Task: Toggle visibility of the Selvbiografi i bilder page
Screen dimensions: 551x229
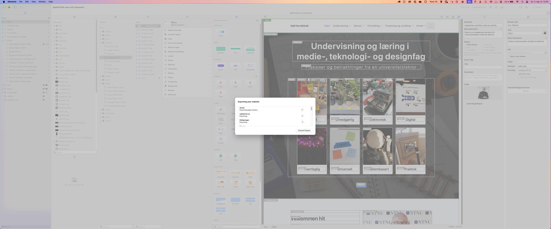Action: pos(44,44)
